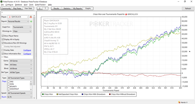Click red Chips Won Without Showdown swatch
Image resolution: width=195 pixels, height=104 pixels.
[110, 94]
